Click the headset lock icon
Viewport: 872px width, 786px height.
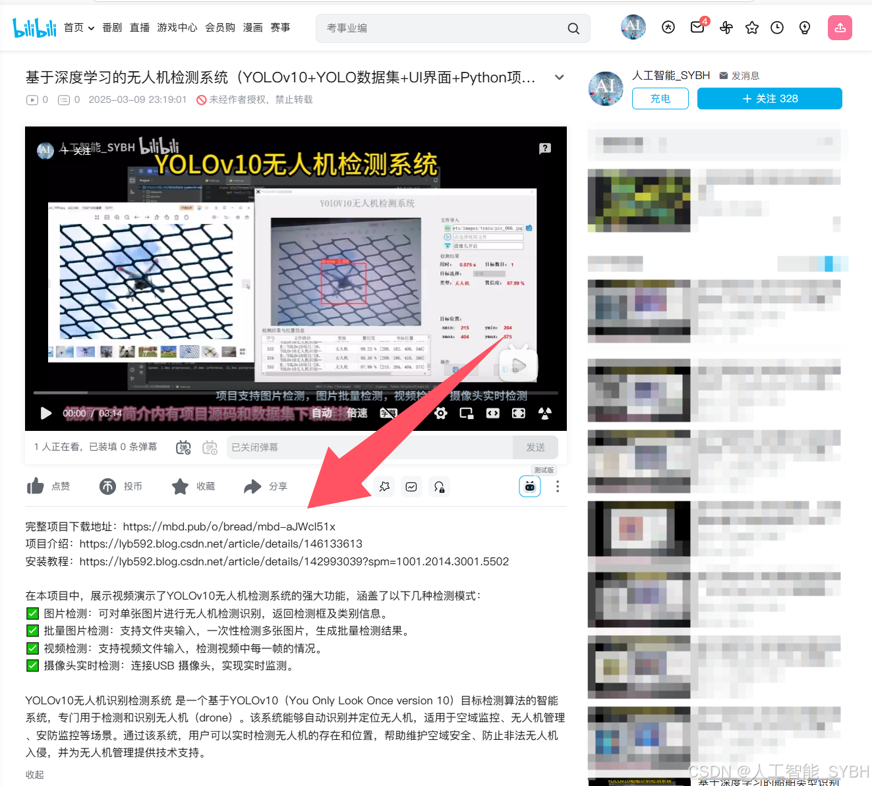click(x=439, y=487)
